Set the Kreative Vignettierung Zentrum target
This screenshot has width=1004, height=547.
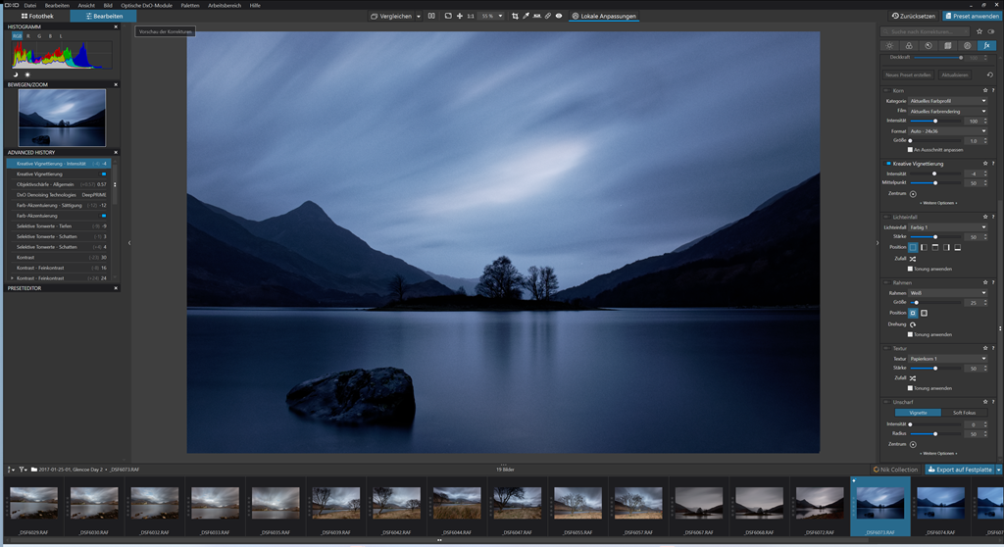[913, 193]
